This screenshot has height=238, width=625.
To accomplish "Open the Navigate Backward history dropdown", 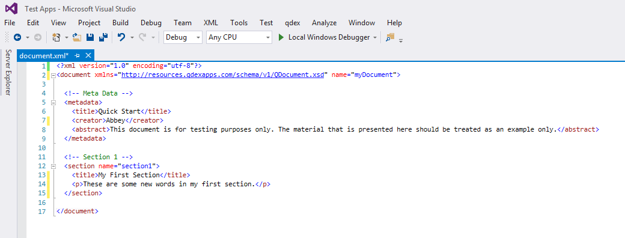I will (x=28, y=37).
